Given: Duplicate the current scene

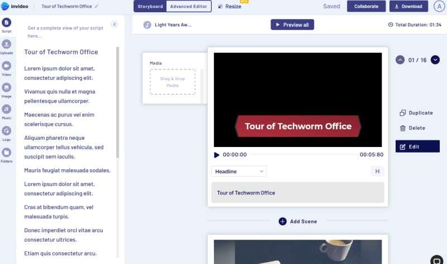Looking at the screenshot, I should (416, 113).
